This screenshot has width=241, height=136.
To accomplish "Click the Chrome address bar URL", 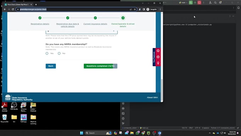I will (x=33, y=9).
